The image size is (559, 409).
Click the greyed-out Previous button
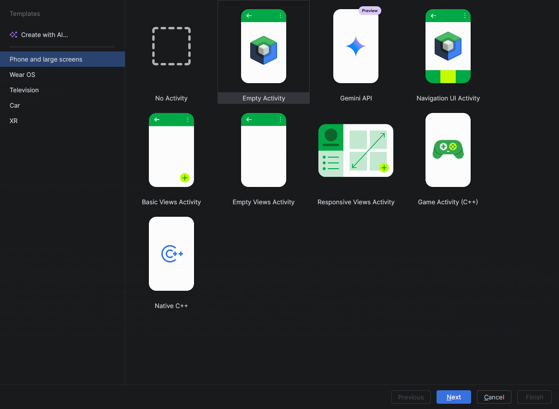point(411,397)
